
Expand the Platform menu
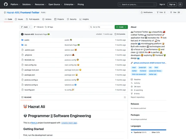[15, 4]
